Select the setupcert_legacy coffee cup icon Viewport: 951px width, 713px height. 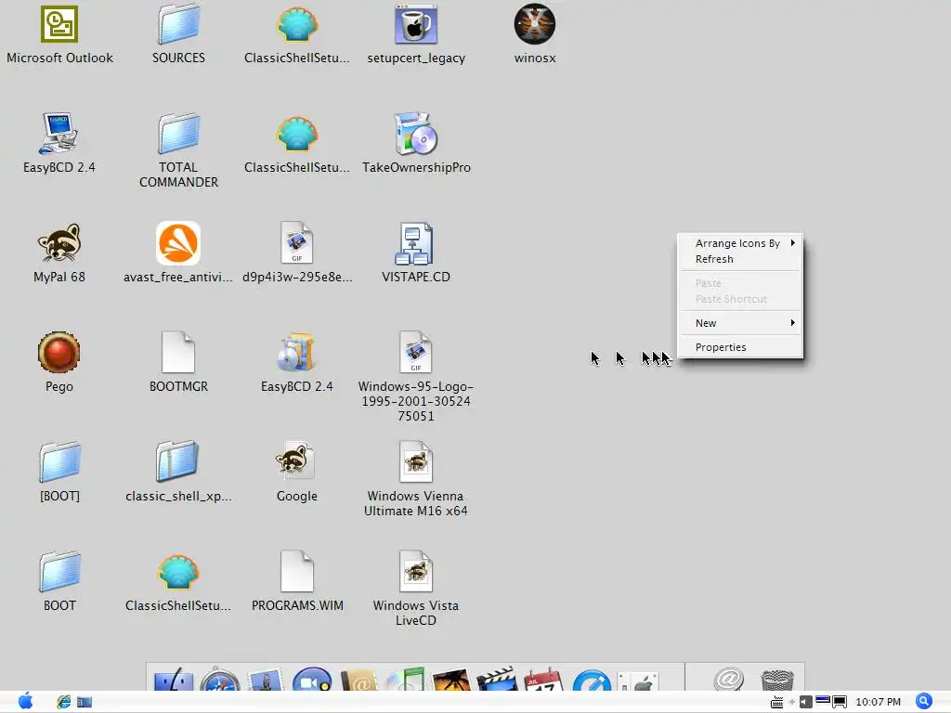(x=416, y=24)
